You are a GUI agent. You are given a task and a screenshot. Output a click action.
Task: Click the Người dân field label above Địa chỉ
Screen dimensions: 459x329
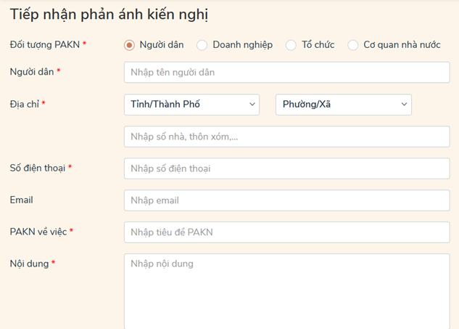[31, 71]
